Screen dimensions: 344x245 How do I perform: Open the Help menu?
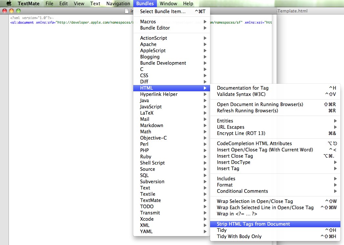click(188, 4)
